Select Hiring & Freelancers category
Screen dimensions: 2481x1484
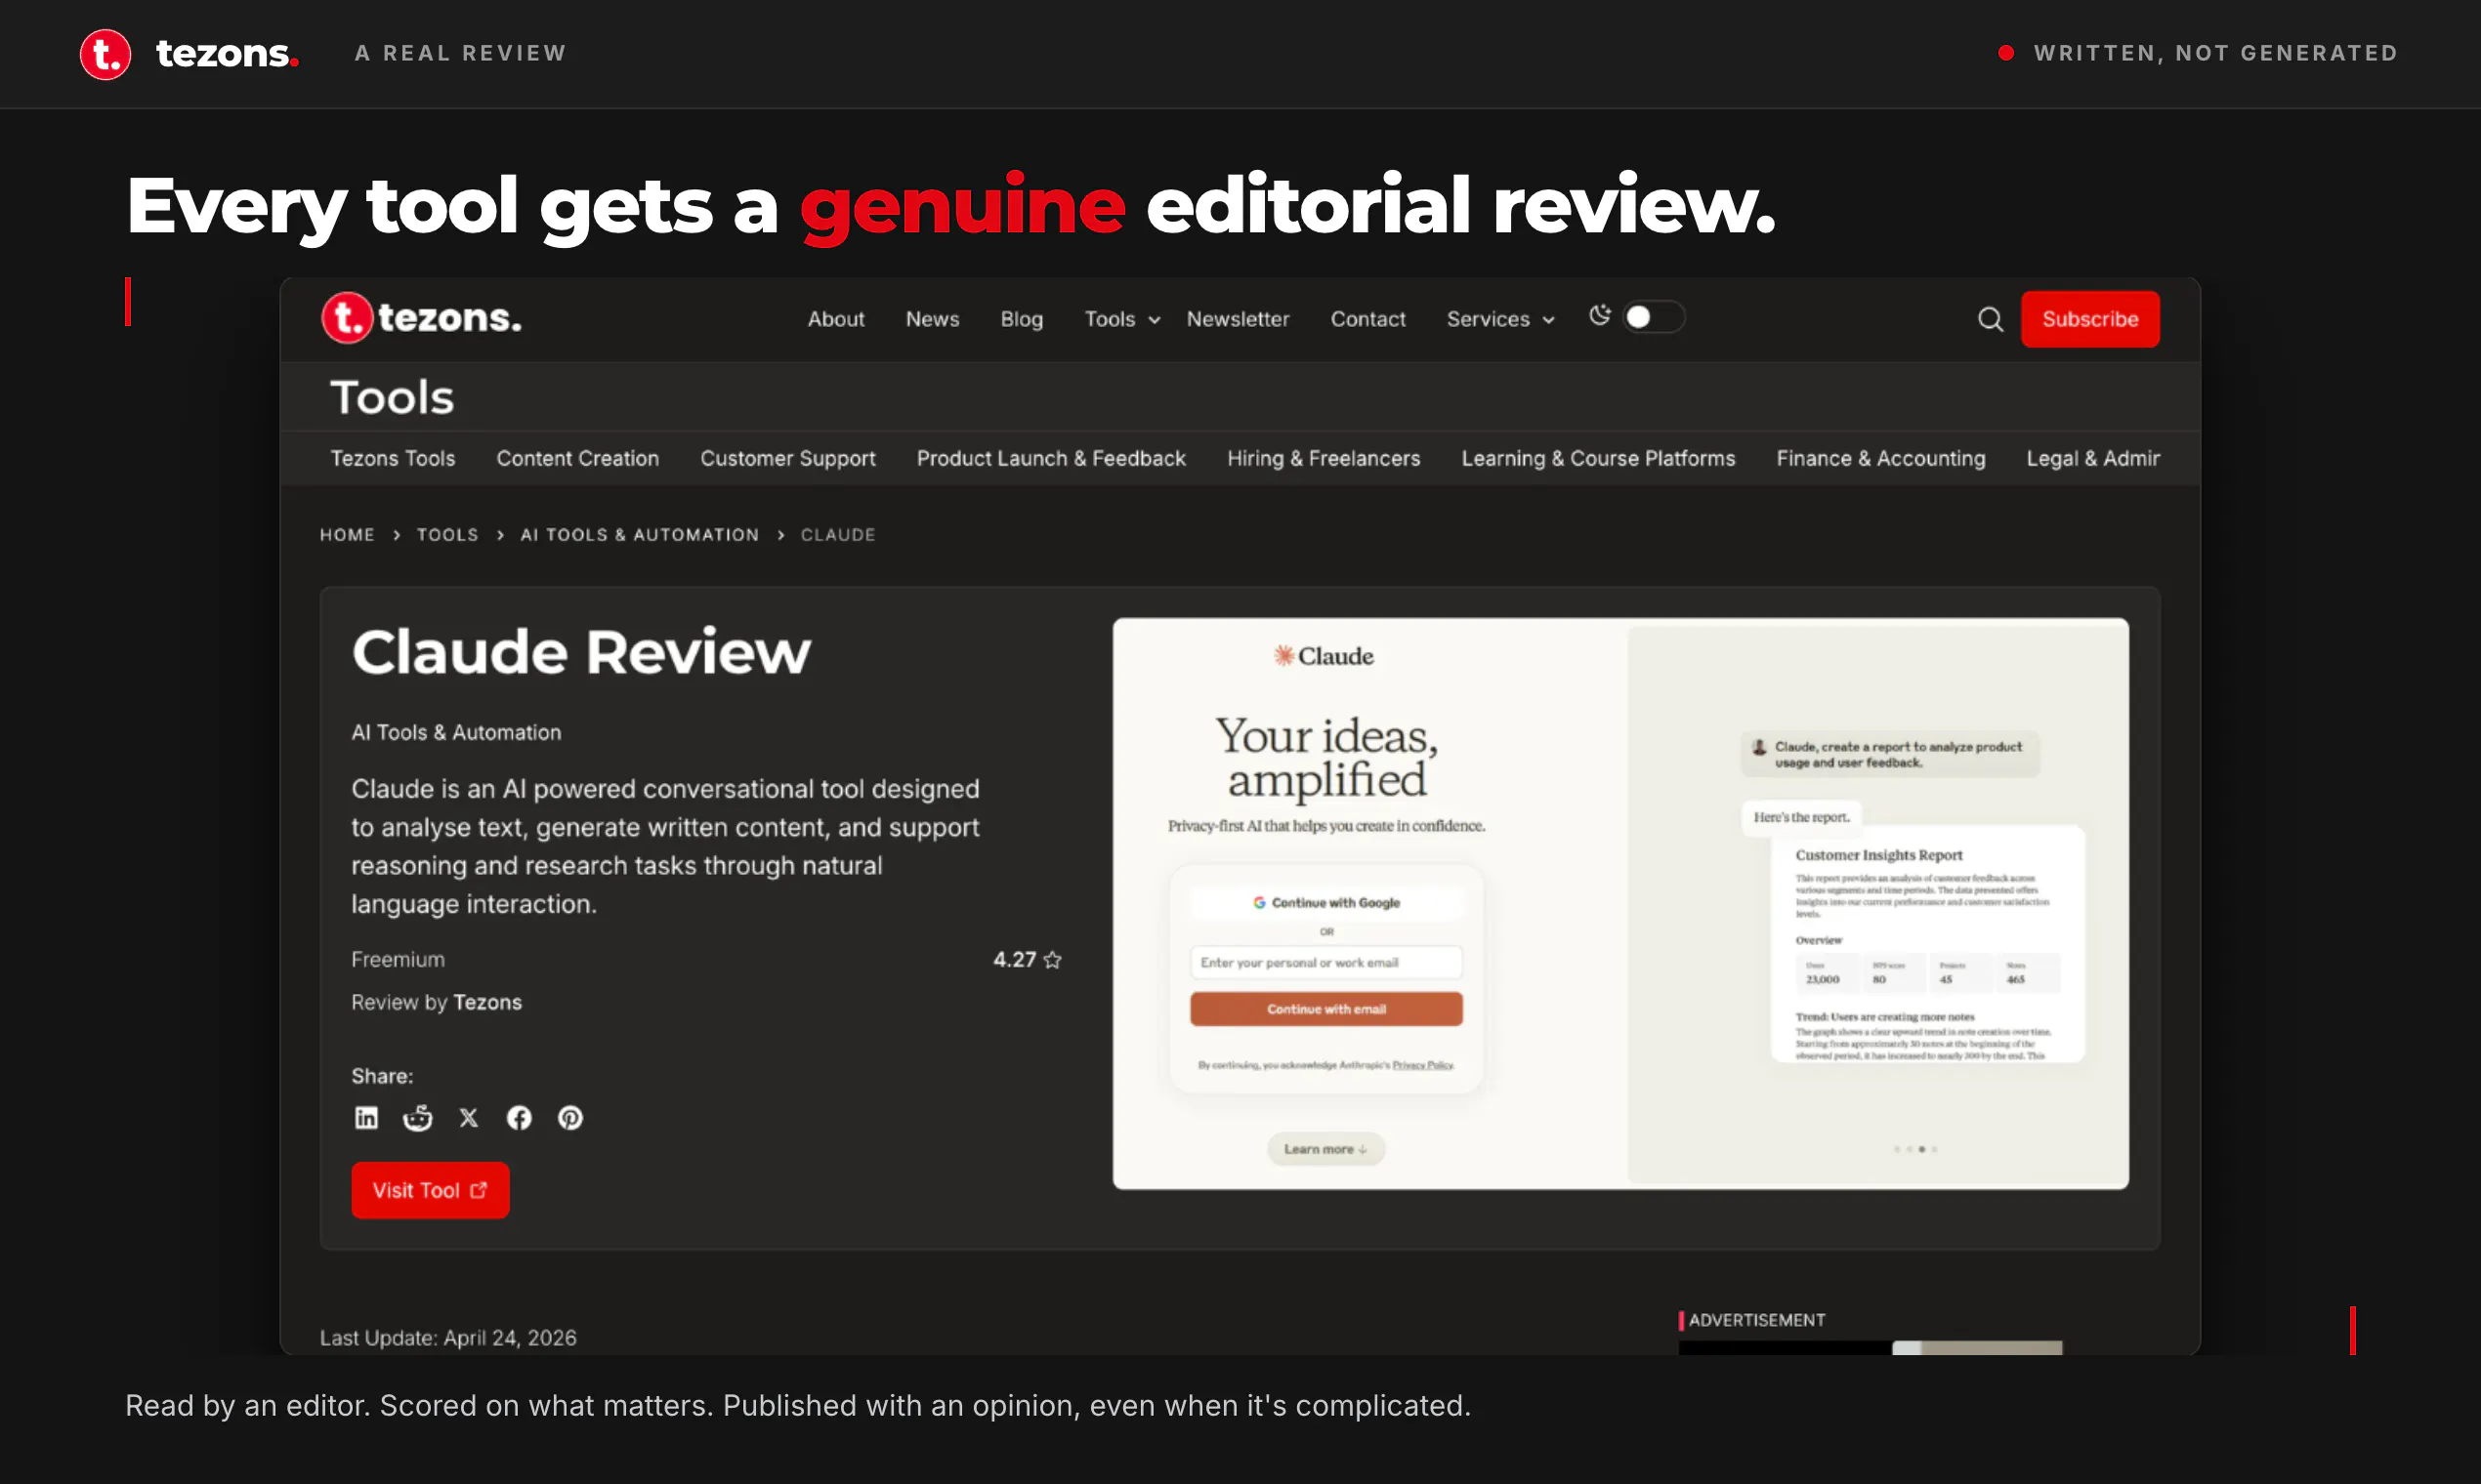(1323, 458)
